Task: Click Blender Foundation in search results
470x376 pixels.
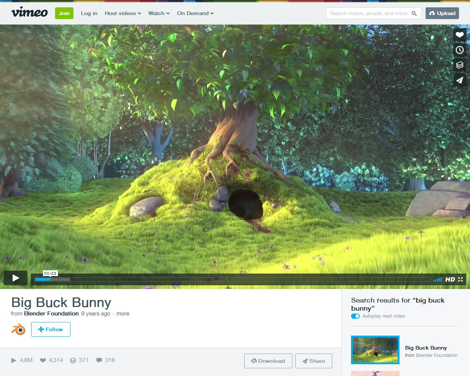Action: point(437,355)
